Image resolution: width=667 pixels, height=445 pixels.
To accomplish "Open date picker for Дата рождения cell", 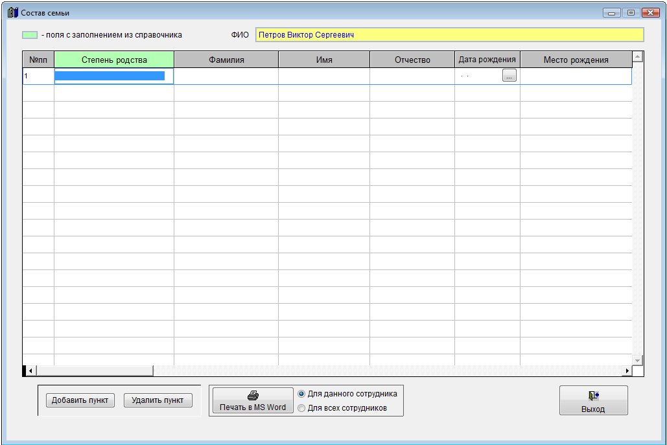I will (x=509, y=75).
